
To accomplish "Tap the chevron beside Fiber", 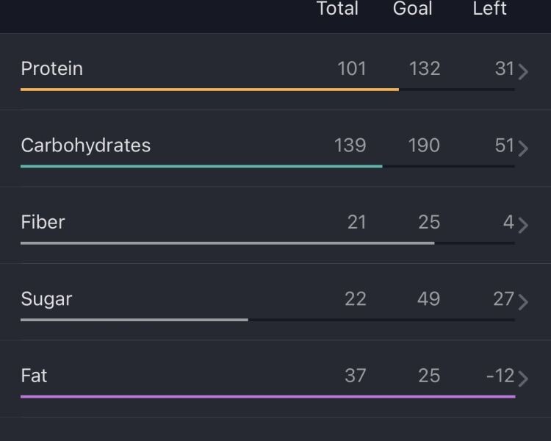I will (x=523, y=225).
